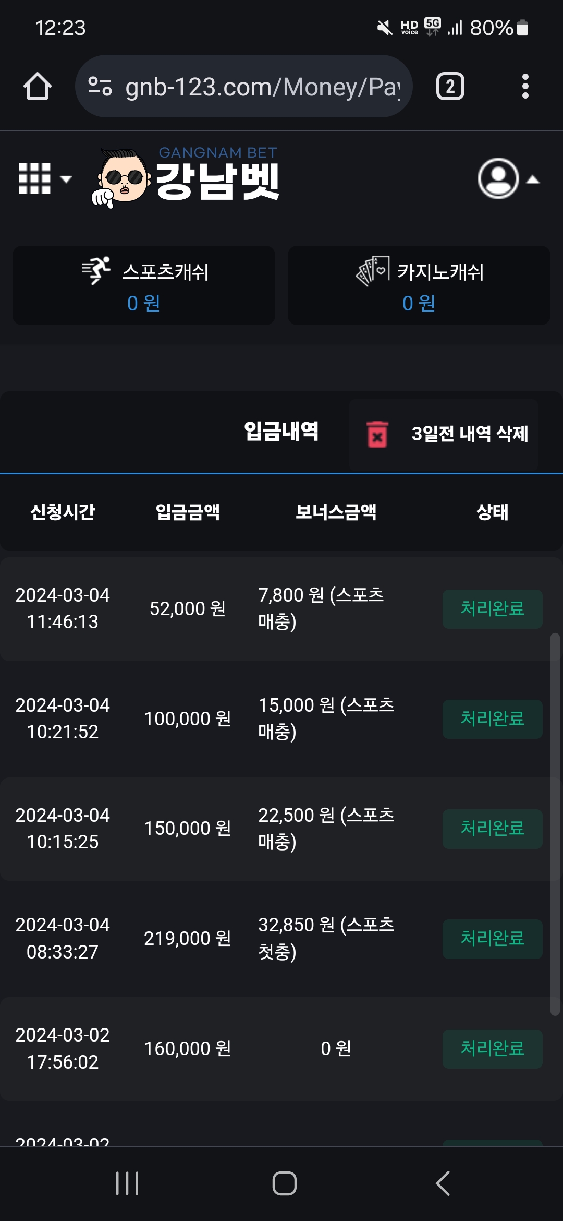Tap the Gangnam Bet logo
Screen dimensions: 563x1221
click(186, 178)
